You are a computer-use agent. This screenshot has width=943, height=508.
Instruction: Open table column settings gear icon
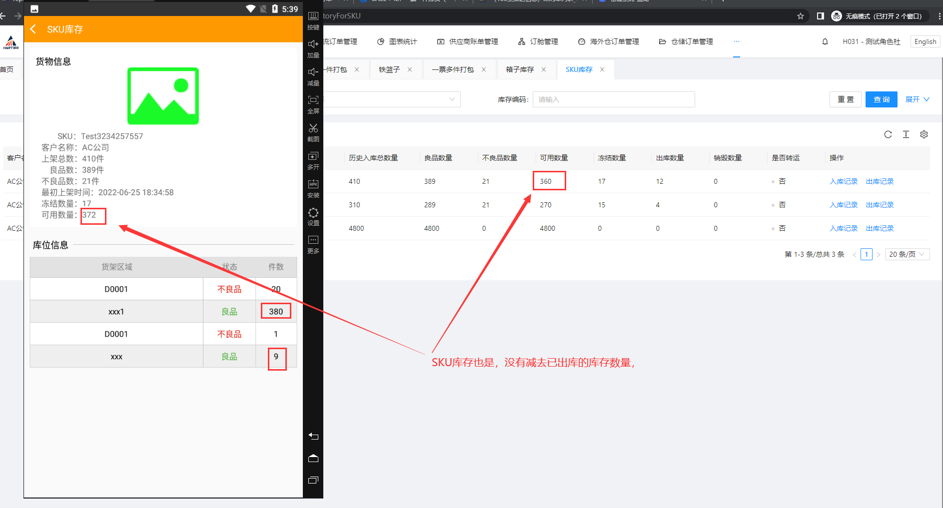(x=924, y=134)
